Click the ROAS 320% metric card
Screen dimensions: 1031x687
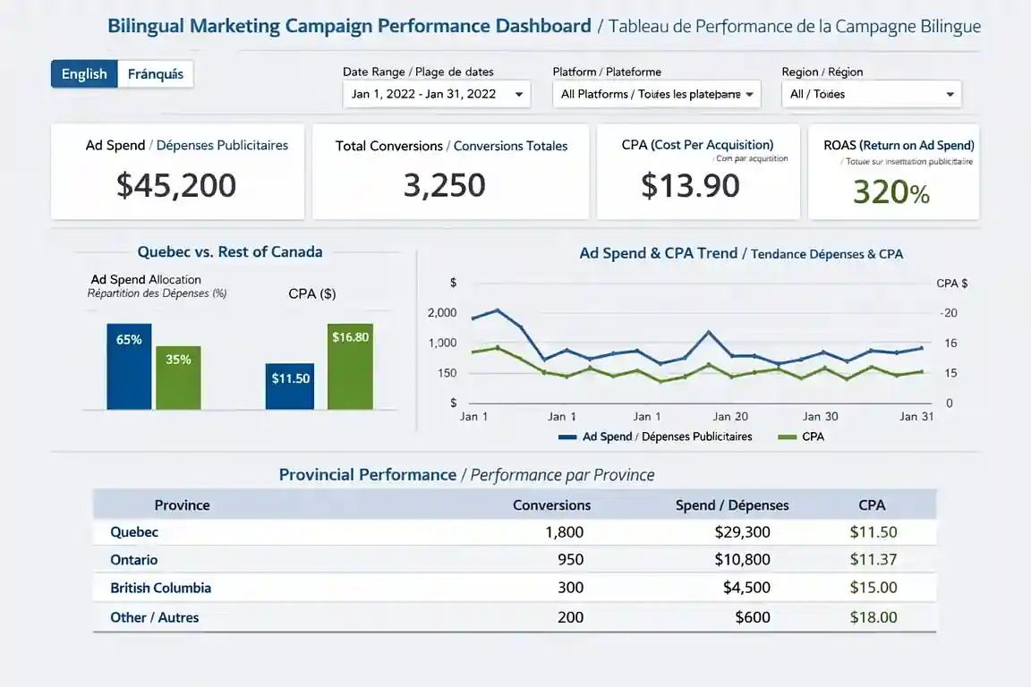point(894,171)
